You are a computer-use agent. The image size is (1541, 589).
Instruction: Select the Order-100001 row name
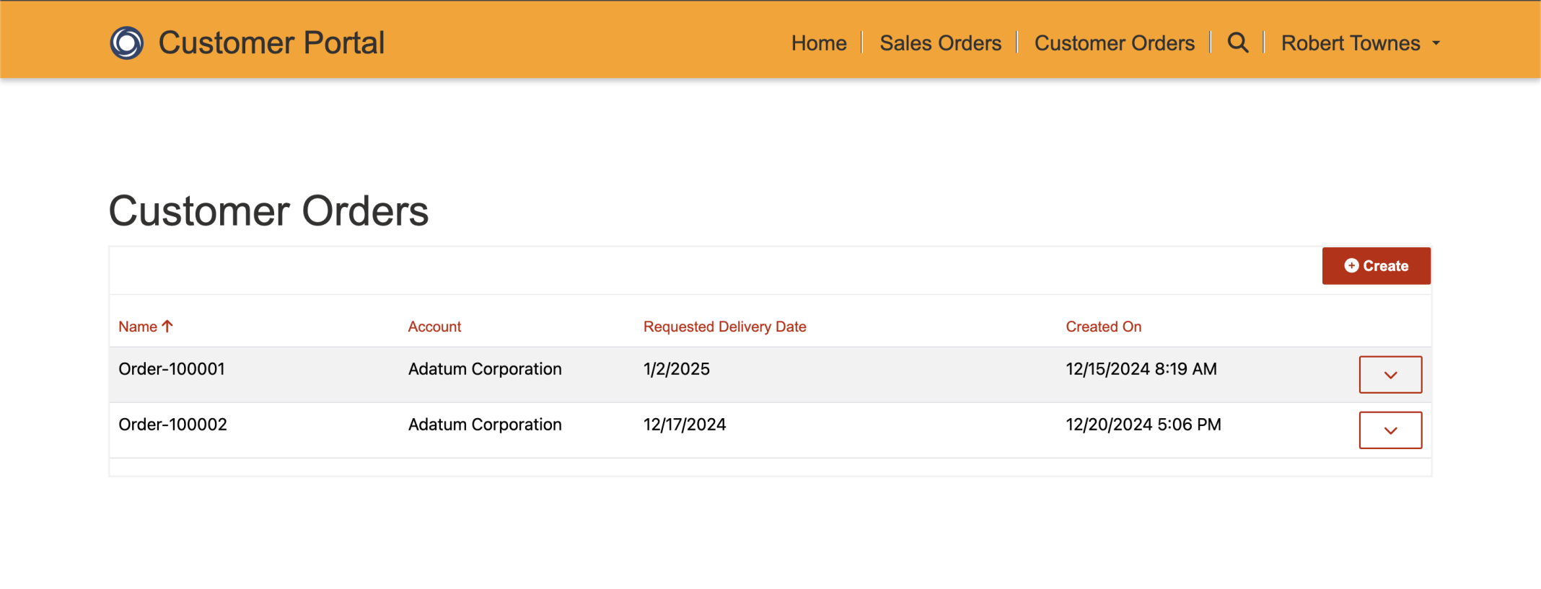[172, 369]
